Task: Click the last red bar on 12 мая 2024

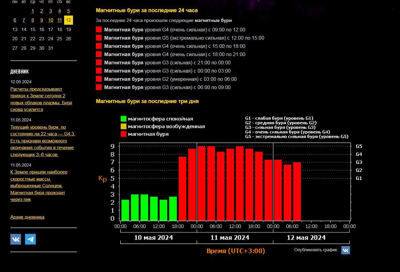Action: (x=297, y=191)
